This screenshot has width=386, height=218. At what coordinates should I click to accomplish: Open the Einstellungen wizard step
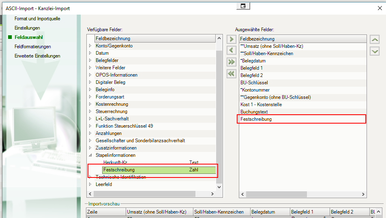27,28
